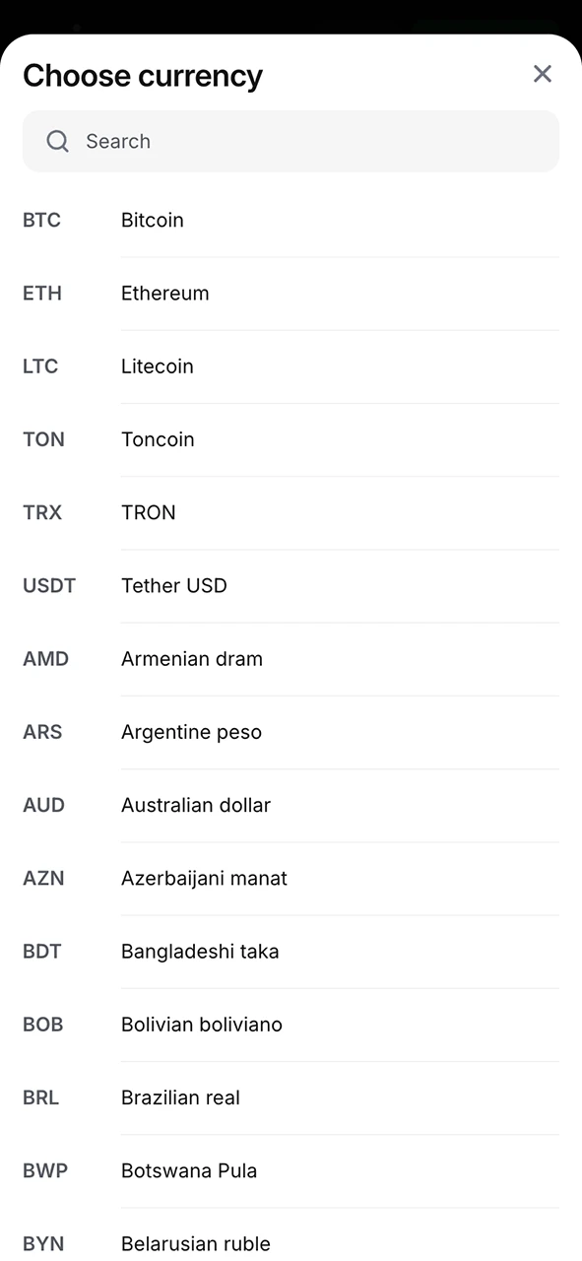This screenshot has height=1261, width=582.
Task: Select Belarusian ruble (BYN)
Action: (291, 1239)
